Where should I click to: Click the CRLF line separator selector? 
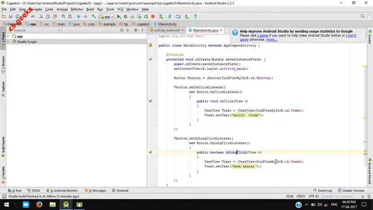301,196
